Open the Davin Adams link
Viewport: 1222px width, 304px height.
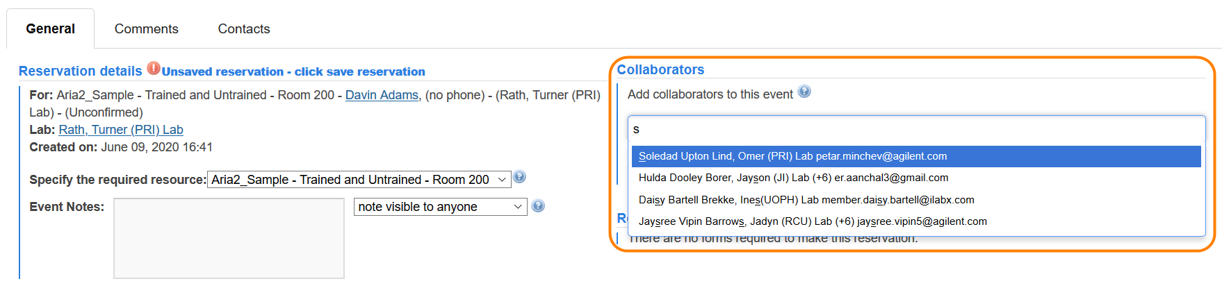(x=382, y=95)
